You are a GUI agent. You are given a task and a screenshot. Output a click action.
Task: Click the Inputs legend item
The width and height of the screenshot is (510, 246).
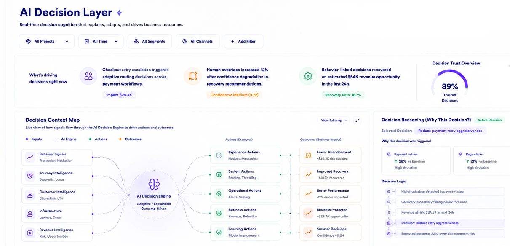(34, 139)
